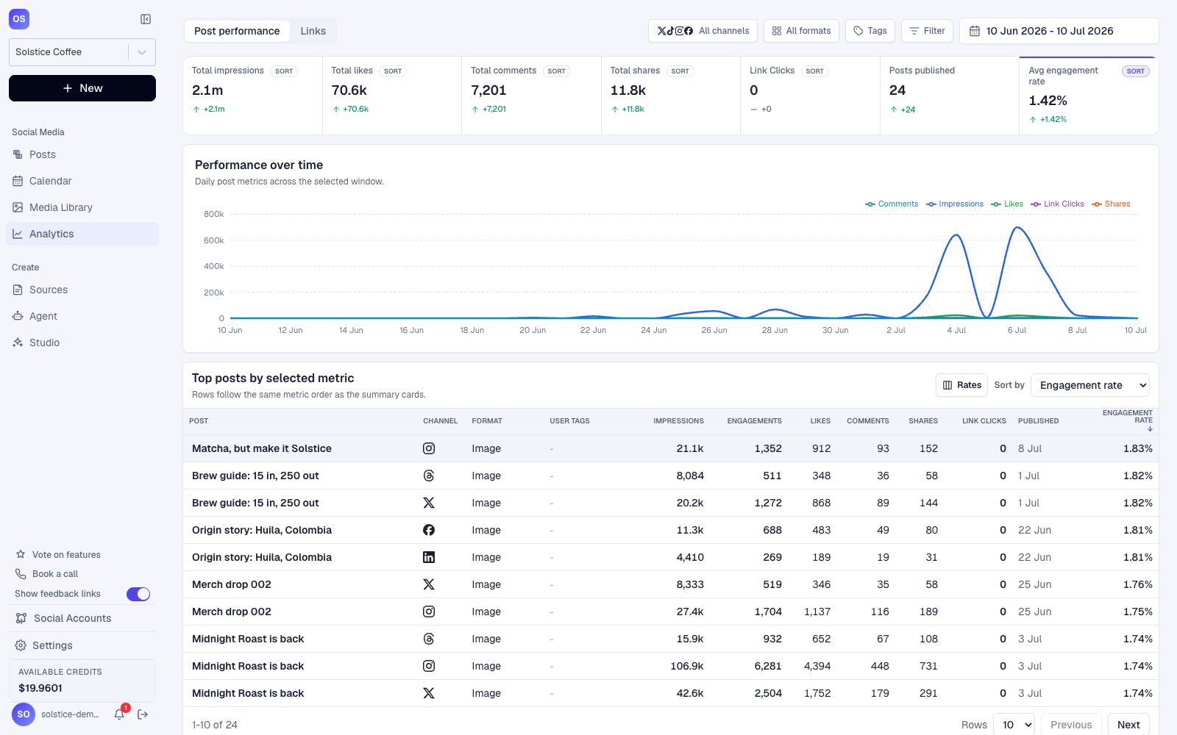Viewport: 1177px width, 735px height.
Task: Toggle SORT on Total impressions card
Action: point(284,71)
